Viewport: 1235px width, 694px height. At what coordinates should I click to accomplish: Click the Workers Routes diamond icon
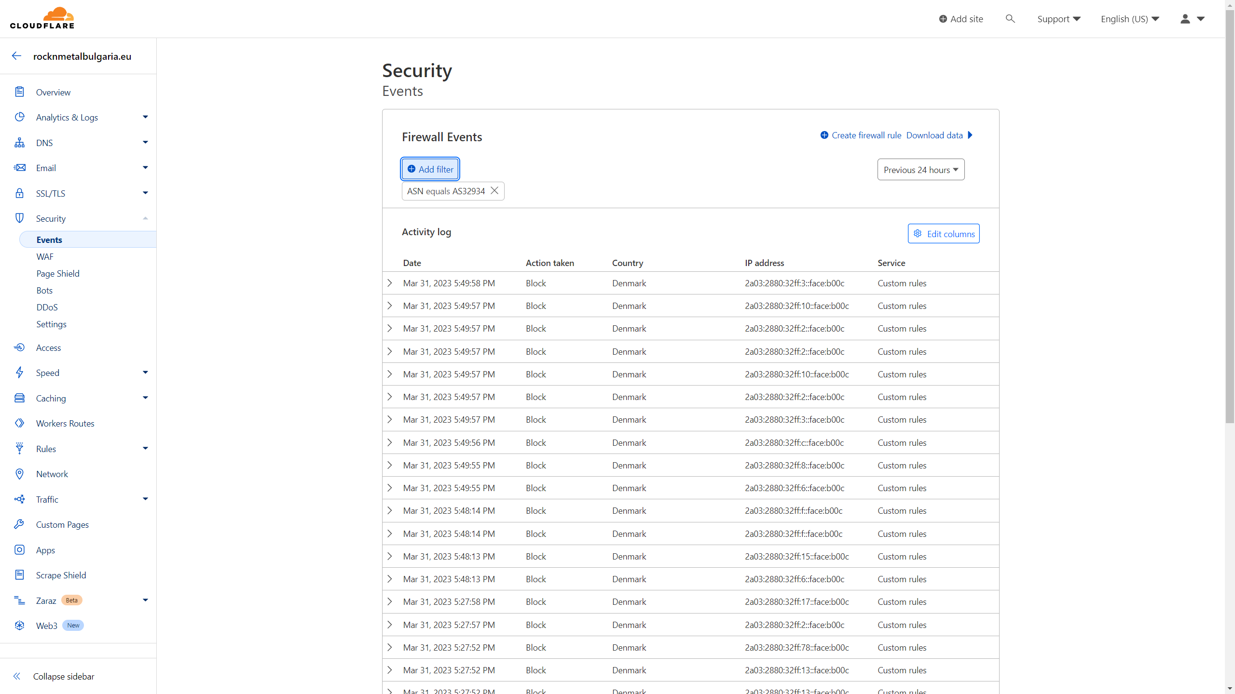(x=19, y=423)
